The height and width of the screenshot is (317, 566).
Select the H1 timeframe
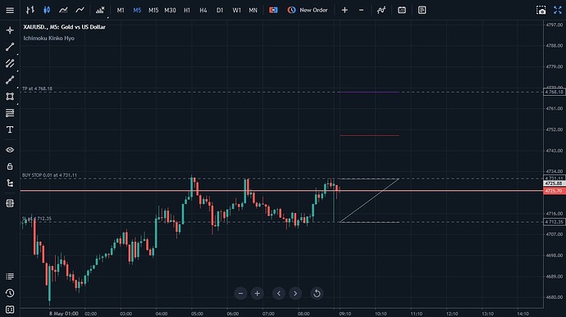(x=187, y=11)
